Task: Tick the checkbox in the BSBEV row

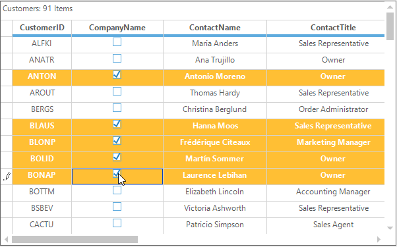Action: [117, 207]
